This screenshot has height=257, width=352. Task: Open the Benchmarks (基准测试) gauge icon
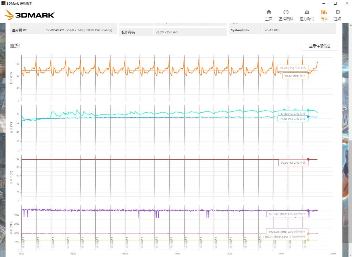tap(286, 12)
